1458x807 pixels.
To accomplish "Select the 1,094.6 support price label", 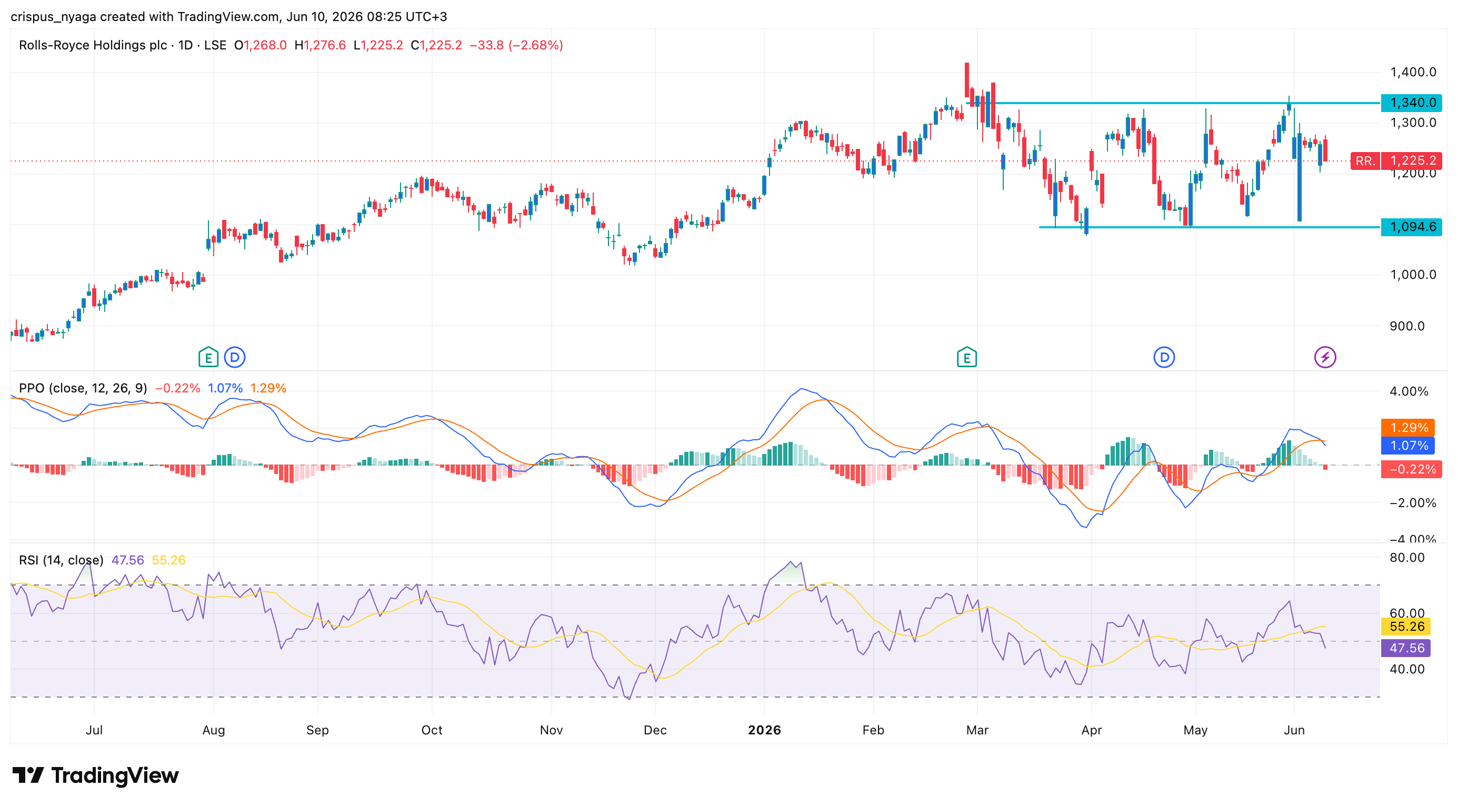I will click(1411, 227).
